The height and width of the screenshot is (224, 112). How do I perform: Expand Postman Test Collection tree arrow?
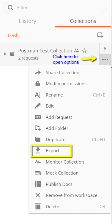(x=5, y=54)
